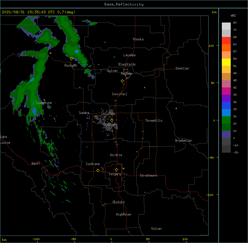Click the Banff town label
Viewport: 248px width, 243px height.
(x=36, y=164)
